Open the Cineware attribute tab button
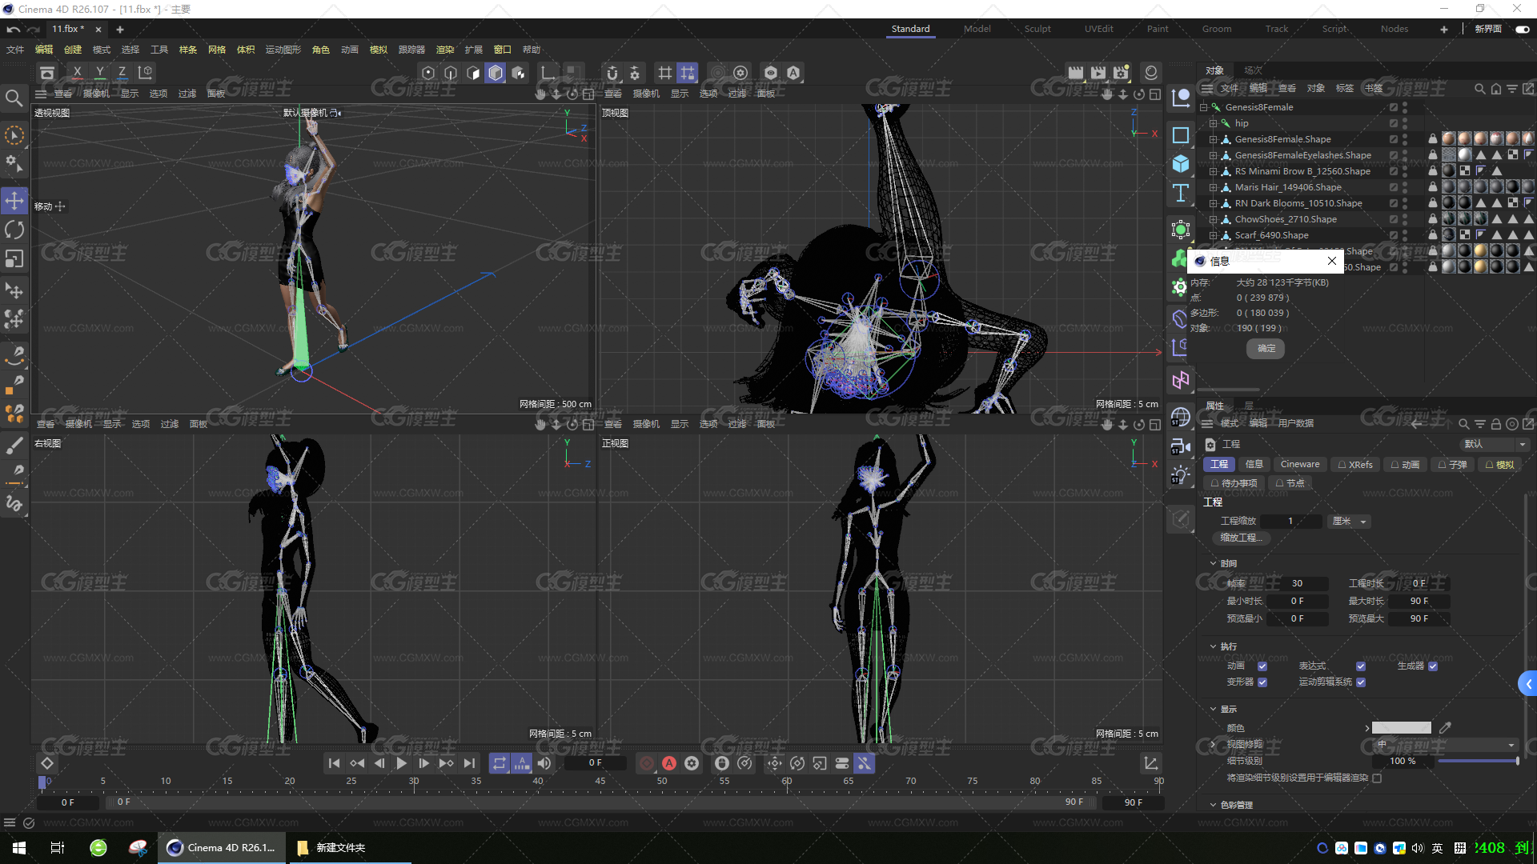Screen dimensions: 1537x864 tap(1299, 465)
